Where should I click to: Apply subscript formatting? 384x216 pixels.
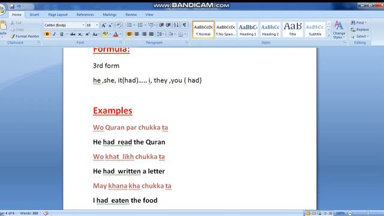[x=80, y=34]
